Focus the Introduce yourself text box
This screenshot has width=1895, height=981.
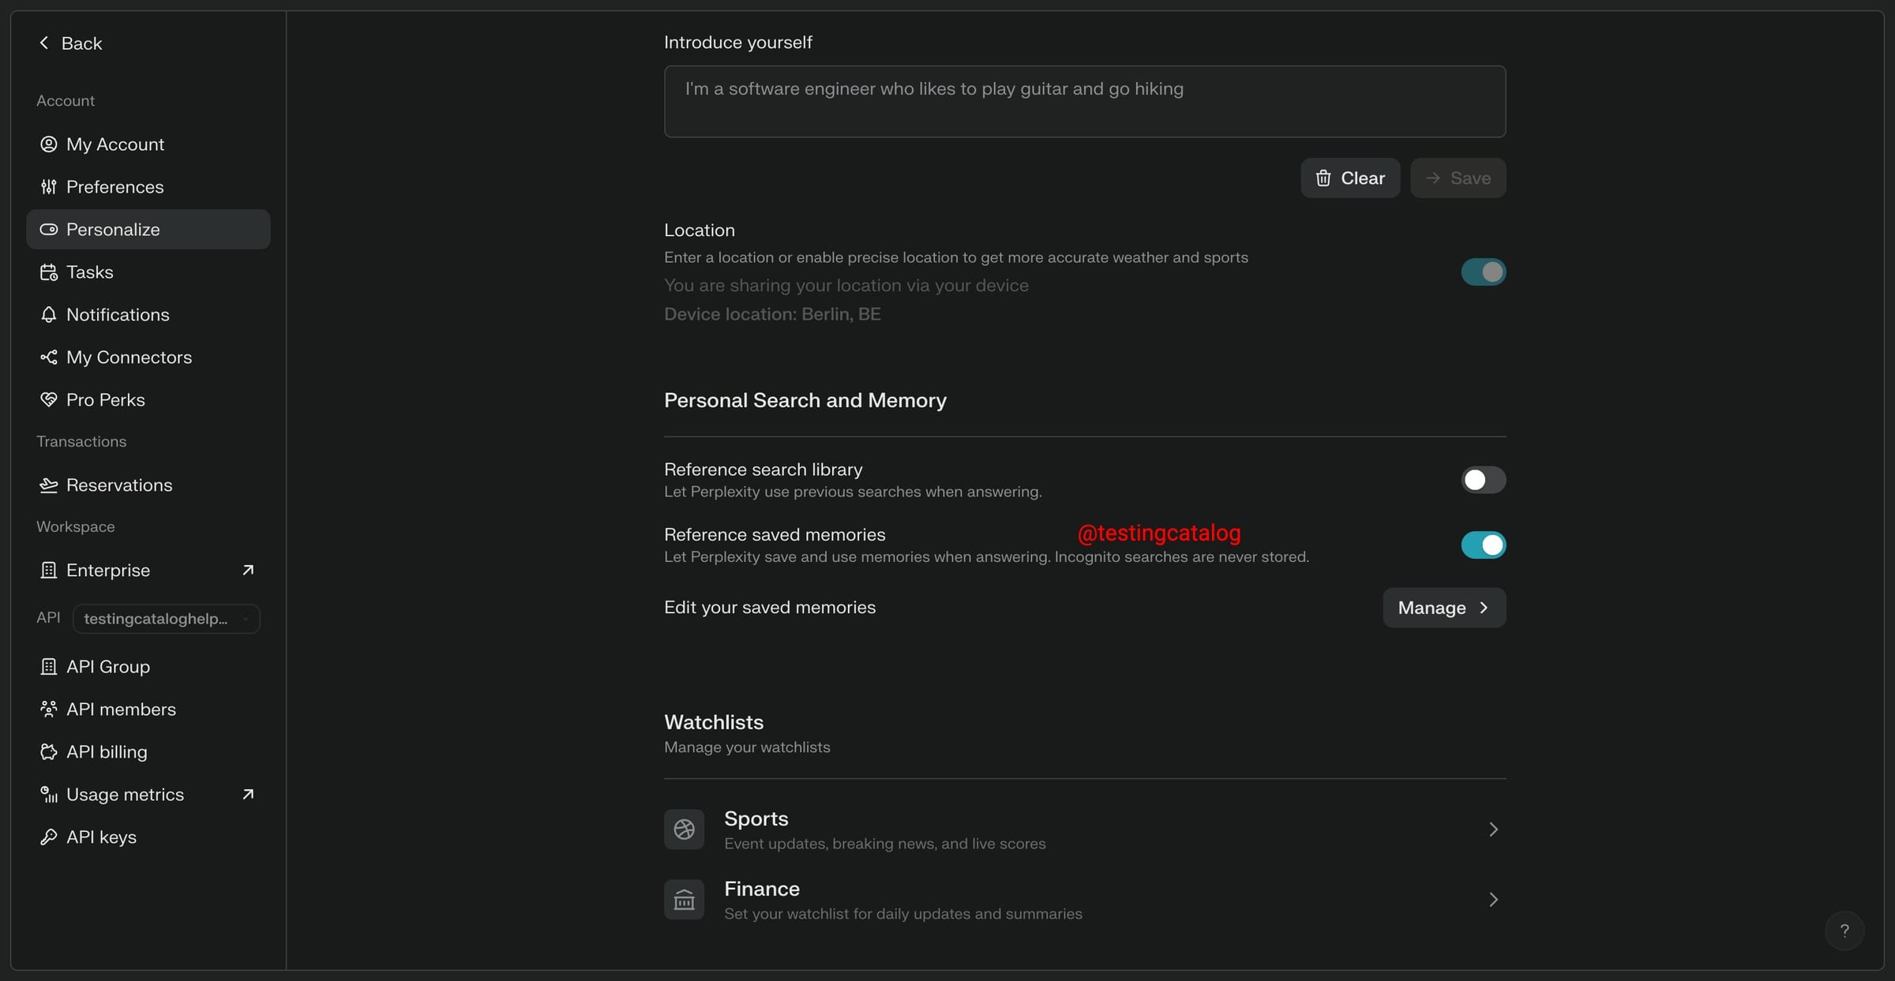point(1084,102)
